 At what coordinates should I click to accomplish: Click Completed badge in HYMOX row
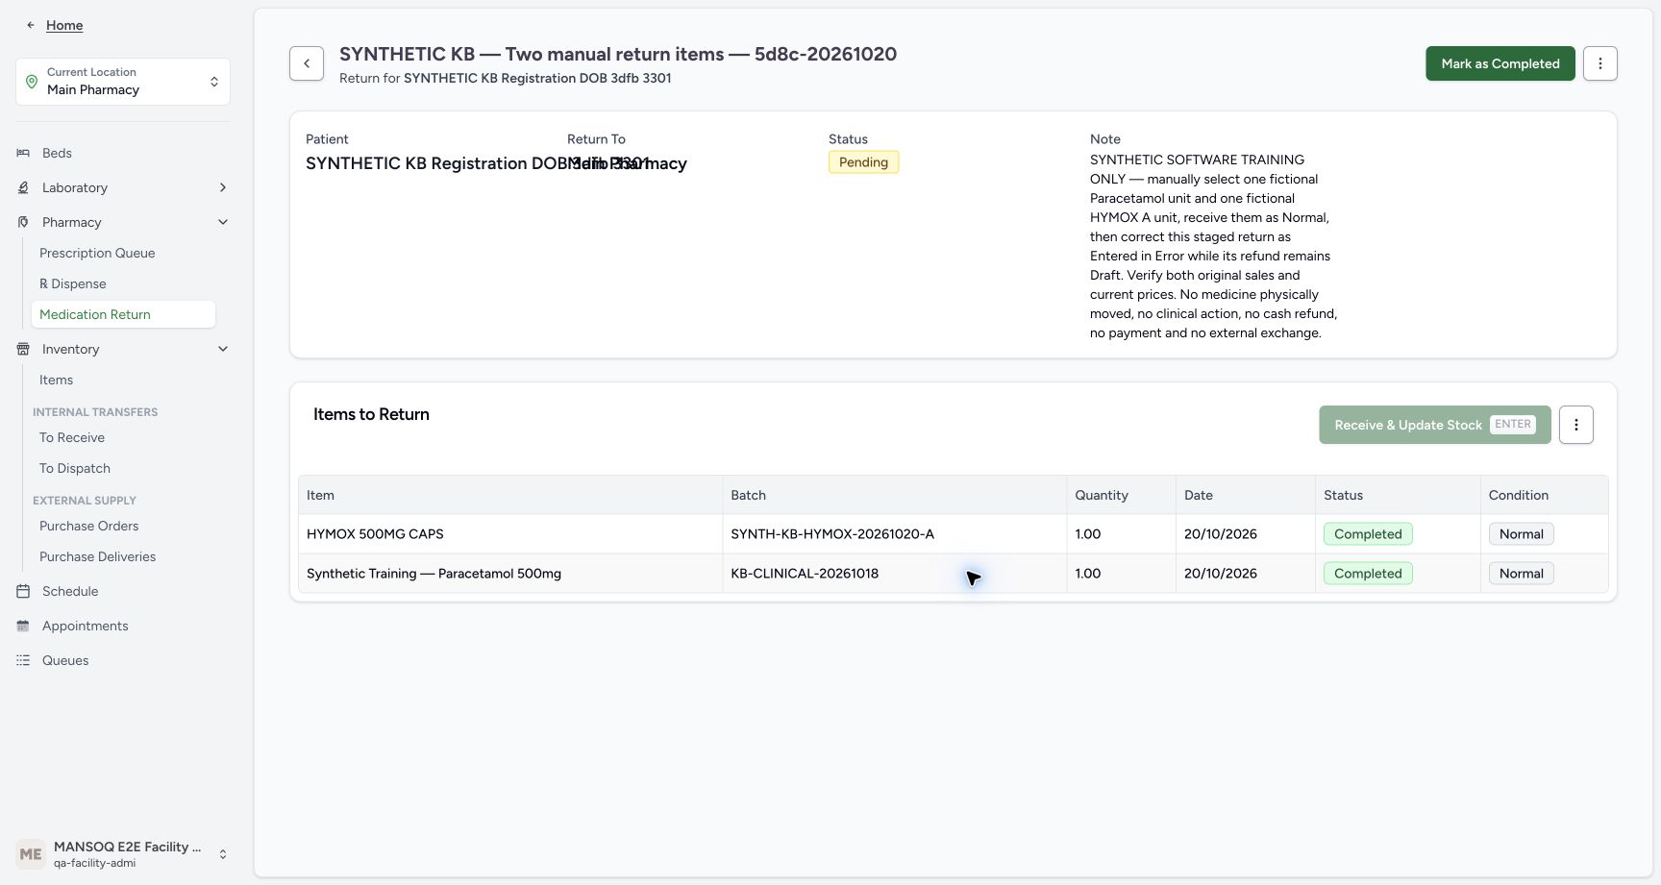point(1368,534)
